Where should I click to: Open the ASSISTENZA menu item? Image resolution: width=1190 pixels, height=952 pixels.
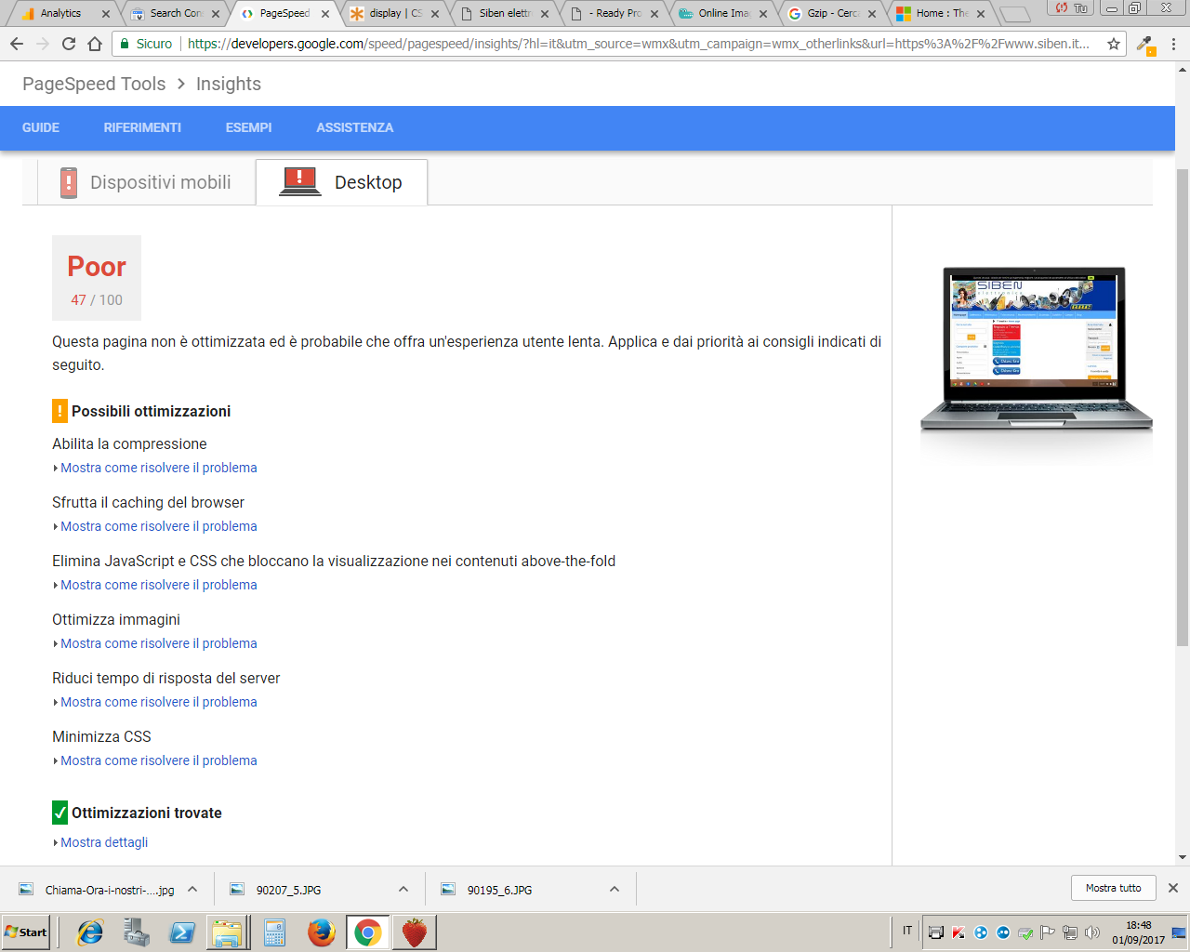pos(354,127)
